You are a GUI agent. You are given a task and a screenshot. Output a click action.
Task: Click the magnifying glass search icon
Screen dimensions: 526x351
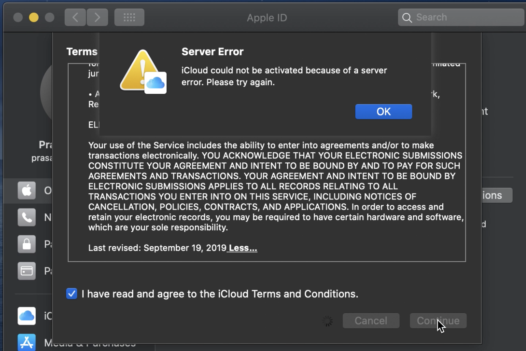coord(407,17)
